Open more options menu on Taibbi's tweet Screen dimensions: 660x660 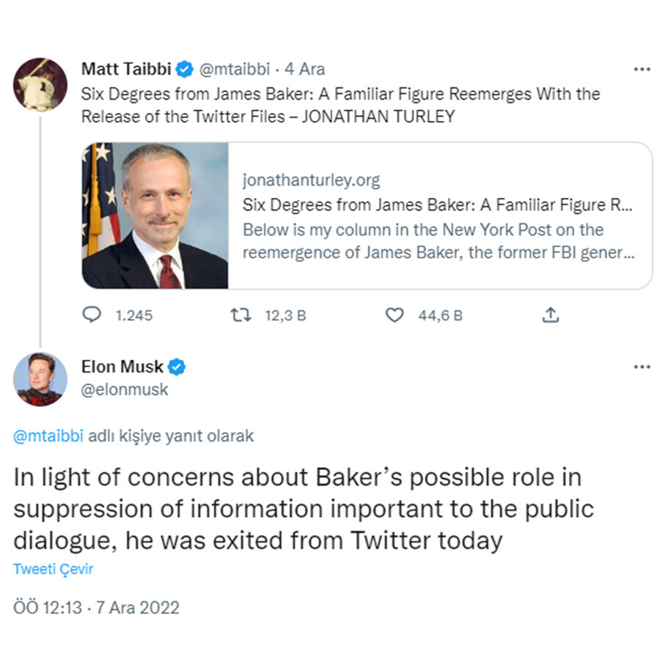[642, 70]
